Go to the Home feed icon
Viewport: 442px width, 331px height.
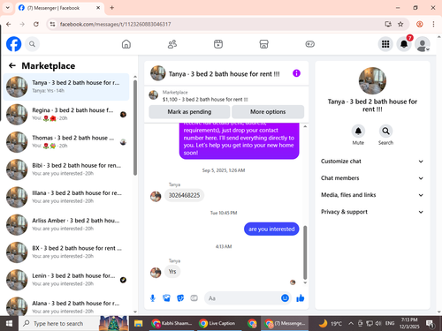click(x=126, y=44)
